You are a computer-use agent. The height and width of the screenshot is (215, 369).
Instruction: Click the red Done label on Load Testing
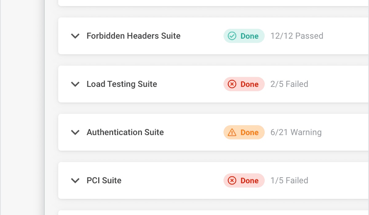click(x=249, y=84)
